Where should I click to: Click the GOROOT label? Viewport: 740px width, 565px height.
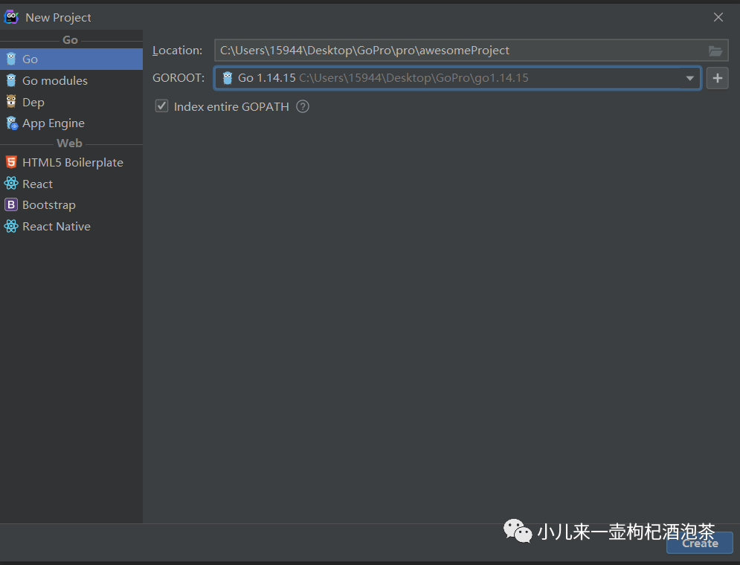(x=178, y=78)
